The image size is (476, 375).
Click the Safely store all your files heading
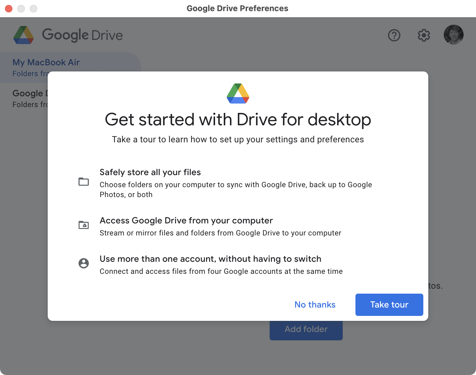[150, 172]
